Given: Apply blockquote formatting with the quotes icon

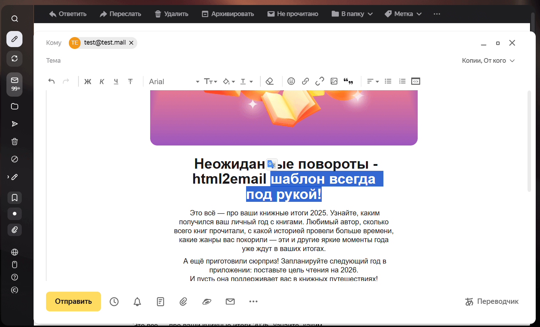Looking at the screenshot, I should [x=348, y=81].
